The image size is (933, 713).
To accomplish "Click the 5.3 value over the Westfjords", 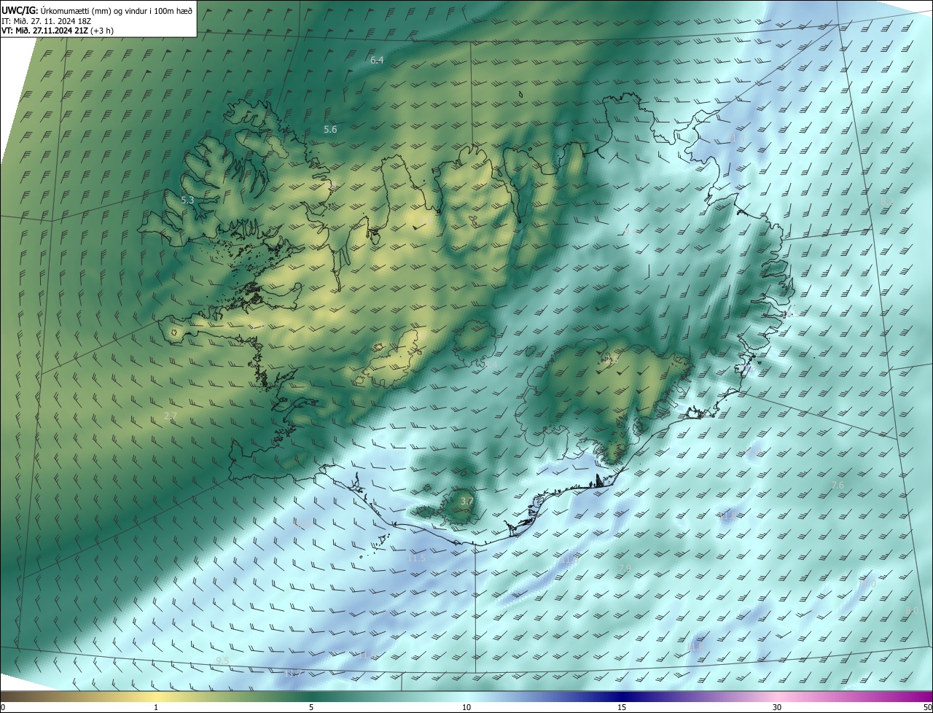I will [187, 200].
